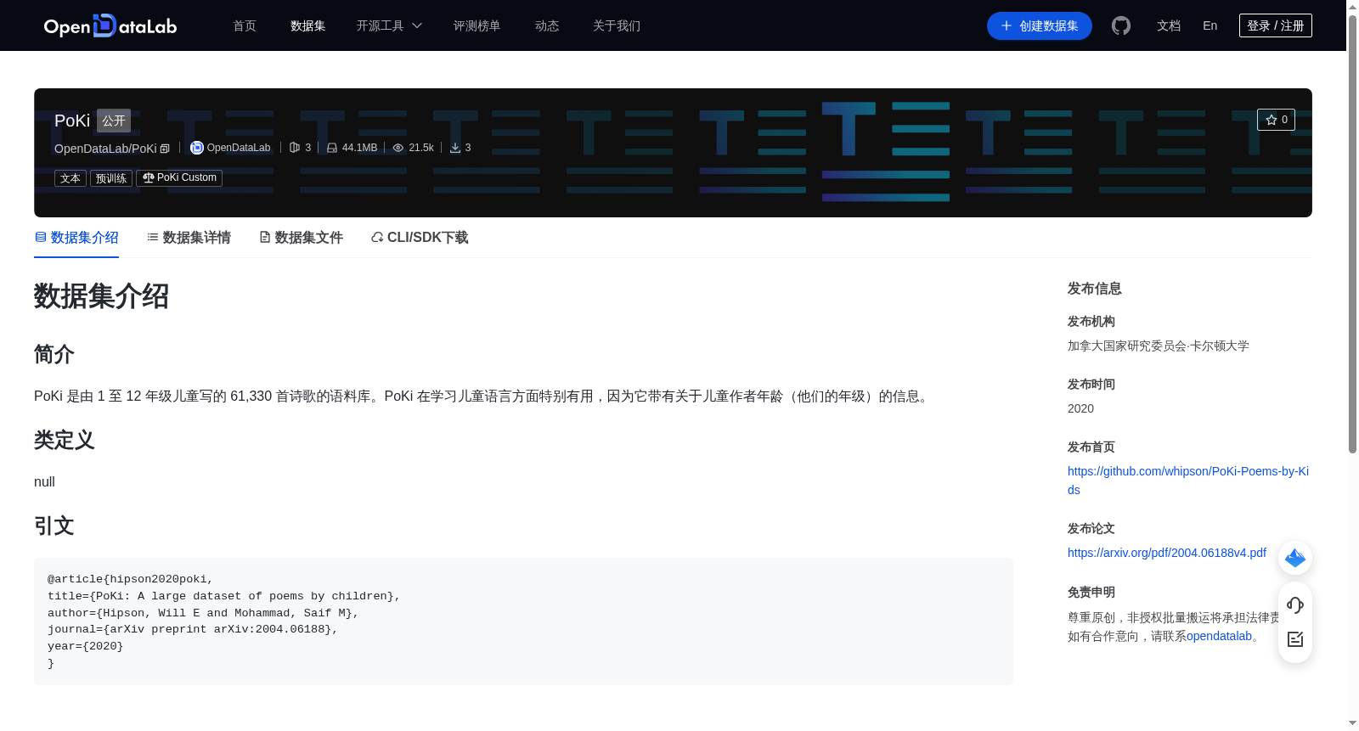The width and height of the screenshot is (1359, 731).
Task: Click the 简介 heading
Action: click(54, 354)
